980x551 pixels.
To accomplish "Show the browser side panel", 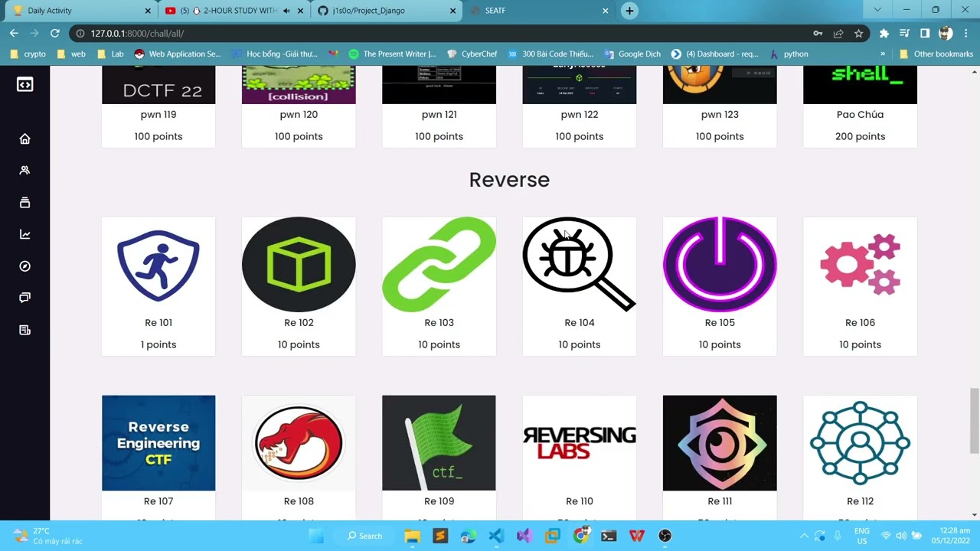I will 925,33.
